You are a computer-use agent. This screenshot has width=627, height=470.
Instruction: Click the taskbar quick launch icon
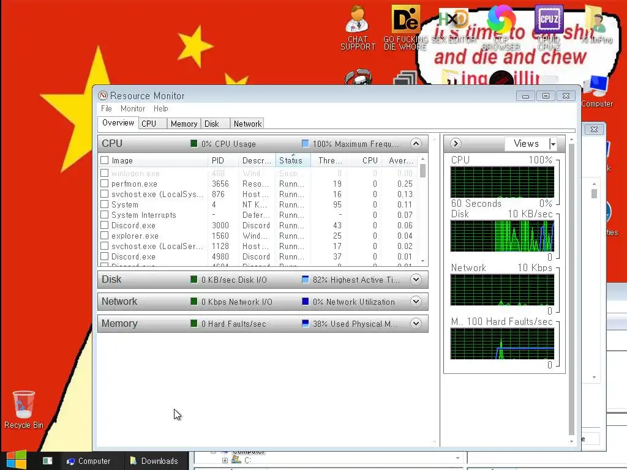[48, 461]
